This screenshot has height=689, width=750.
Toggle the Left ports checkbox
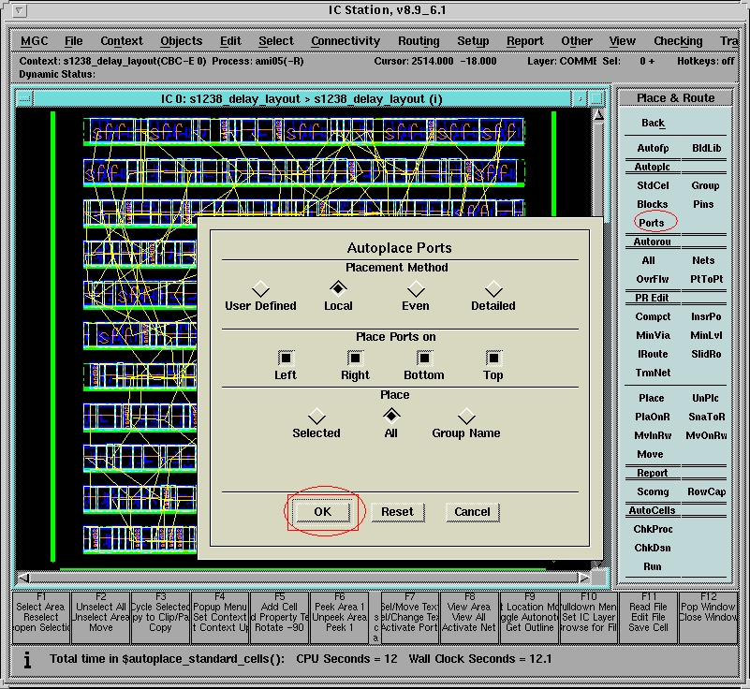[x=286, y=358]
